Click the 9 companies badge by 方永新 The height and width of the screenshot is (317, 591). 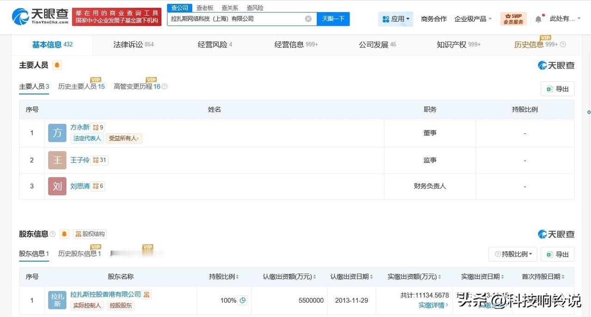(x=98, y=127)
